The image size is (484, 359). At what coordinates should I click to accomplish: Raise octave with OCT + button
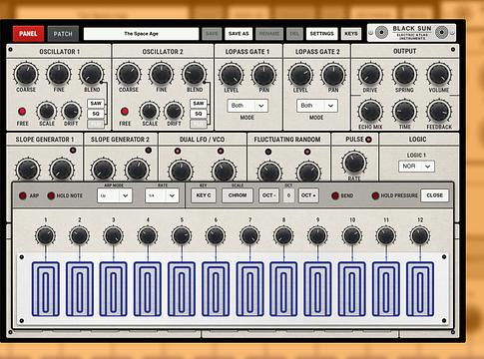[x=308, y=195]
